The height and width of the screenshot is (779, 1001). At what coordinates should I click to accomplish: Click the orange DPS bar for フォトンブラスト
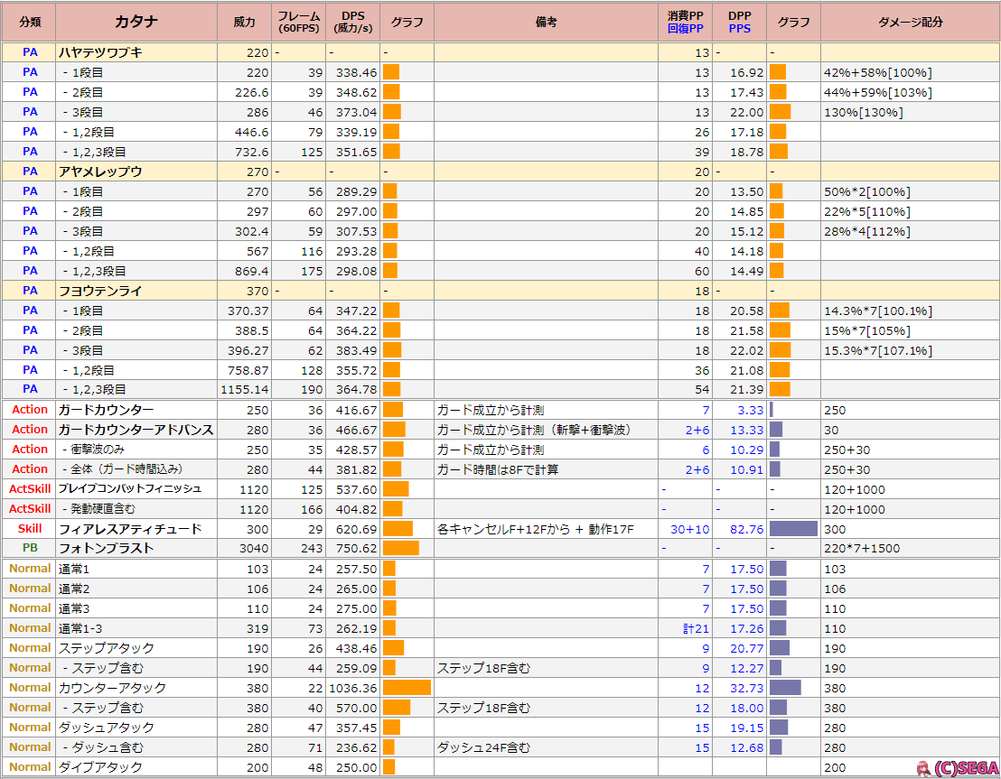pyautogui.click(x=400, y=549)
